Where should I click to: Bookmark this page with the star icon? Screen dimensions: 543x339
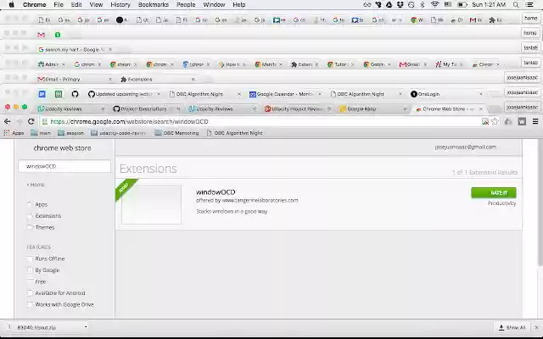[495, 121]
